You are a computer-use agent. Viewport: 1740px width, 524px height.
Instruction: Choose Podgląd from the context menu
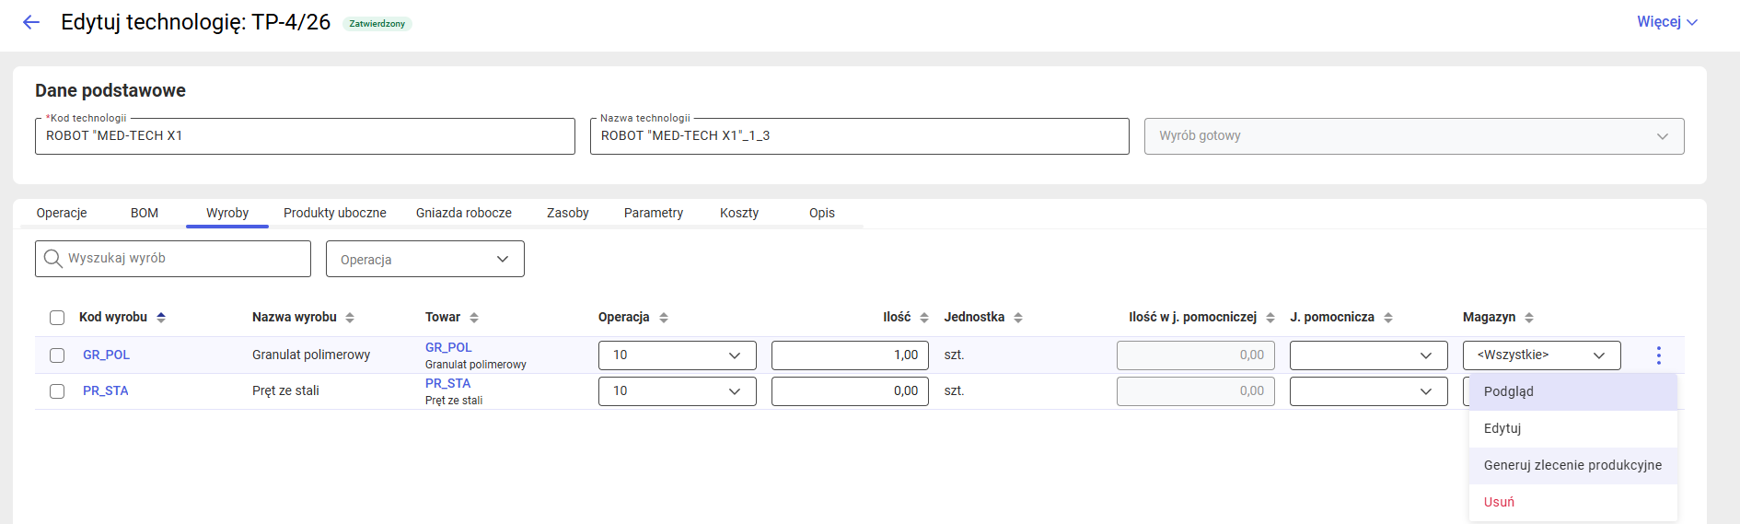pyautogui.click(x=1573, y=391)
